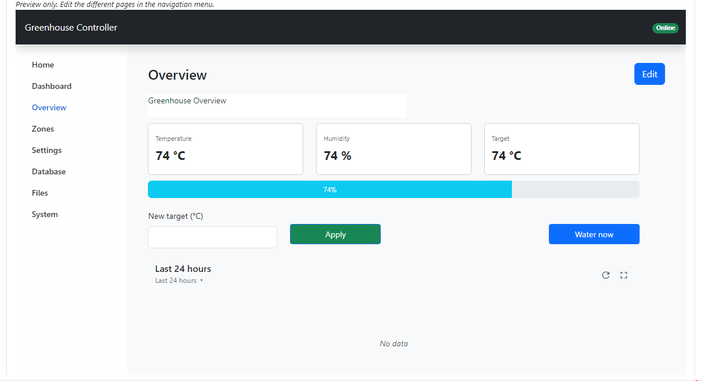Click the 74% progress bar

coord(393,189)
